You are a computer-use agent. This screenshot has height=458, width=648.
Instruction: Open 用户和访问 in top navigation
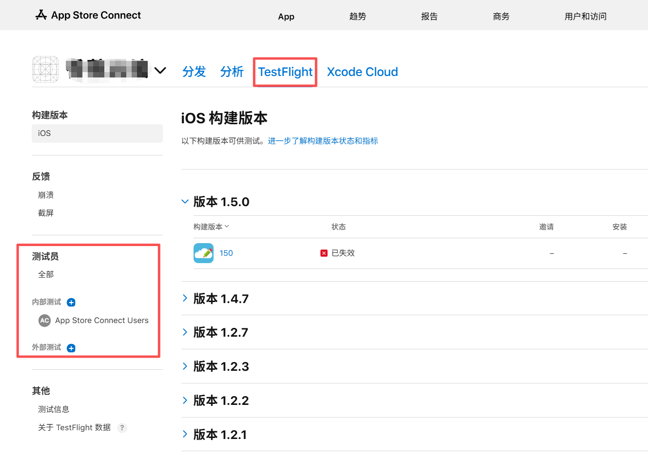pyautogui.click(x=585, y=16)
